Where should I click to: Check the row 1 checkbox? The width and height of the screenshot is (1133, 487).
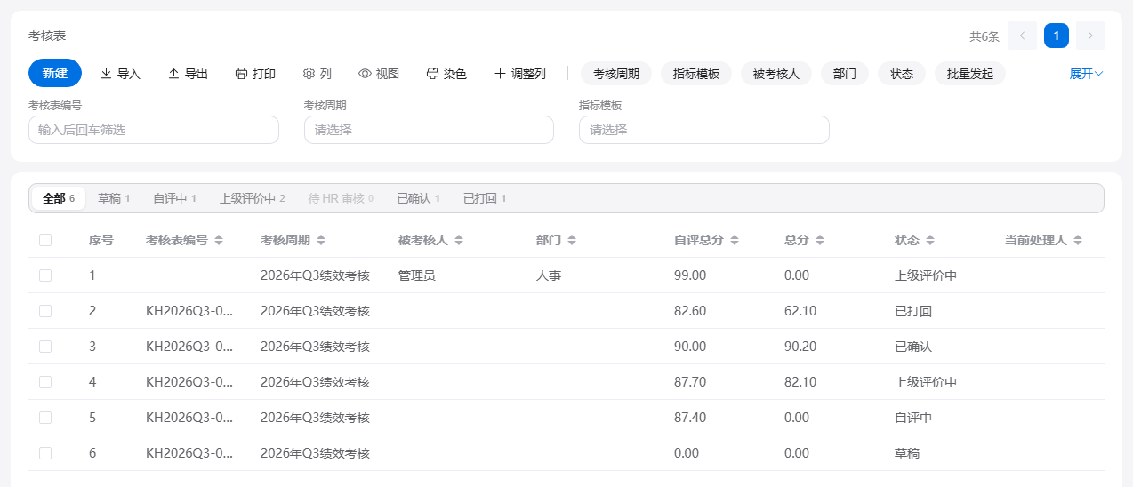pos(45,275)
